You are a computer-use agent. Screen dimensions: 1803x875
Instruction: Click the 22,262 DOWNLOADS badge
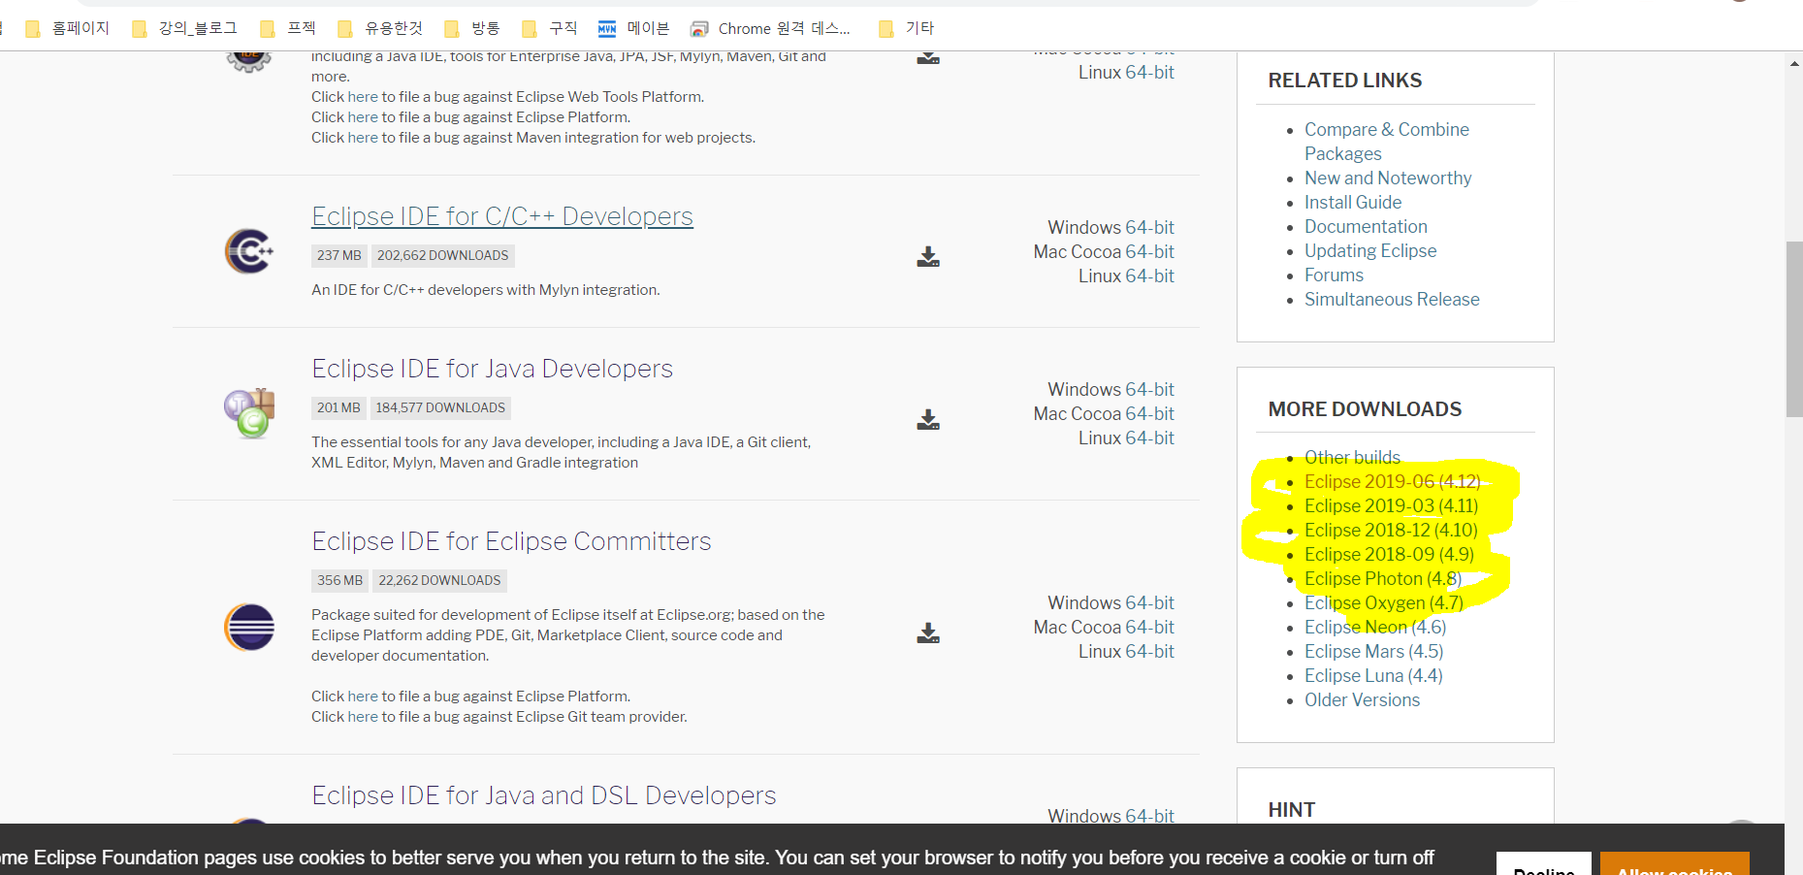(439, 580)
